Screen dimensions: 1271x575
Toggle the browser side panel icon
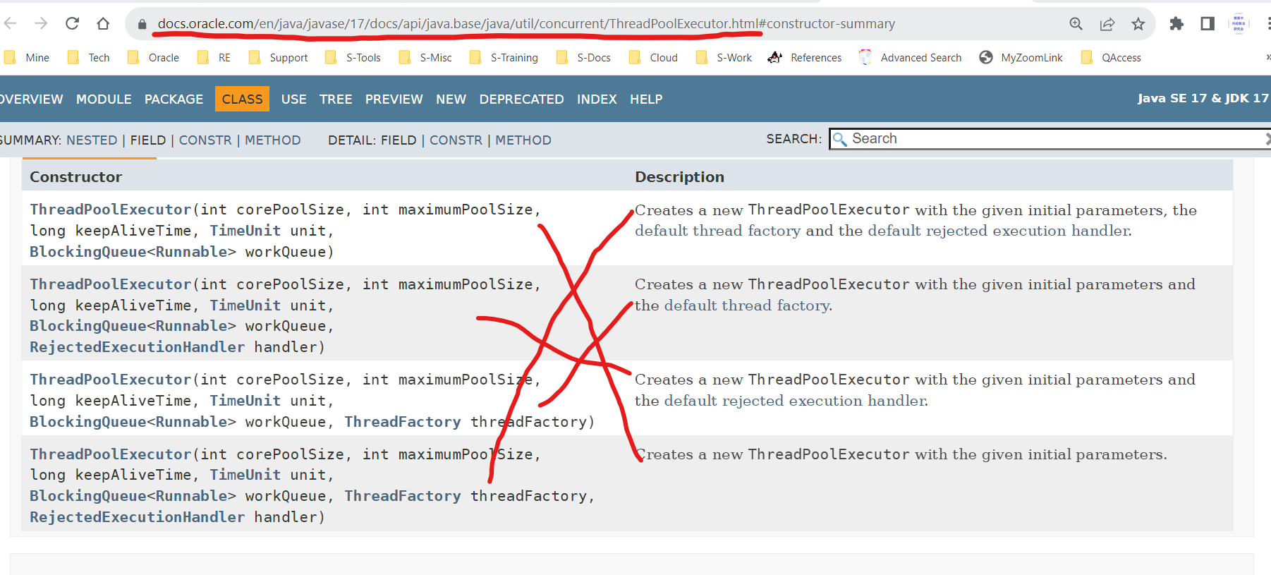click(1207, 24)
